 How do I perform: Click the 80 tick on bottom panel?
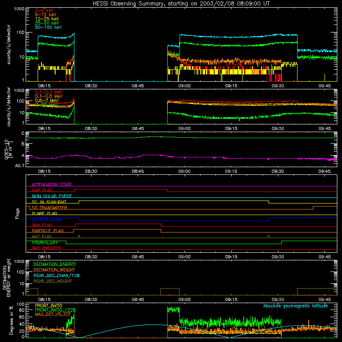pyautogui.click(x=22, y=310)
